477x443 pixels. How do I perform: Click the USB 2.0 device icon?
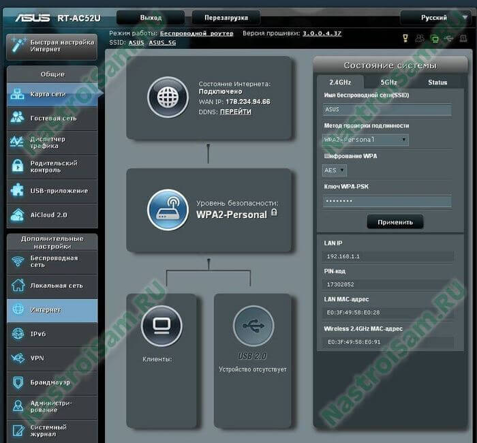pos(253,326)
